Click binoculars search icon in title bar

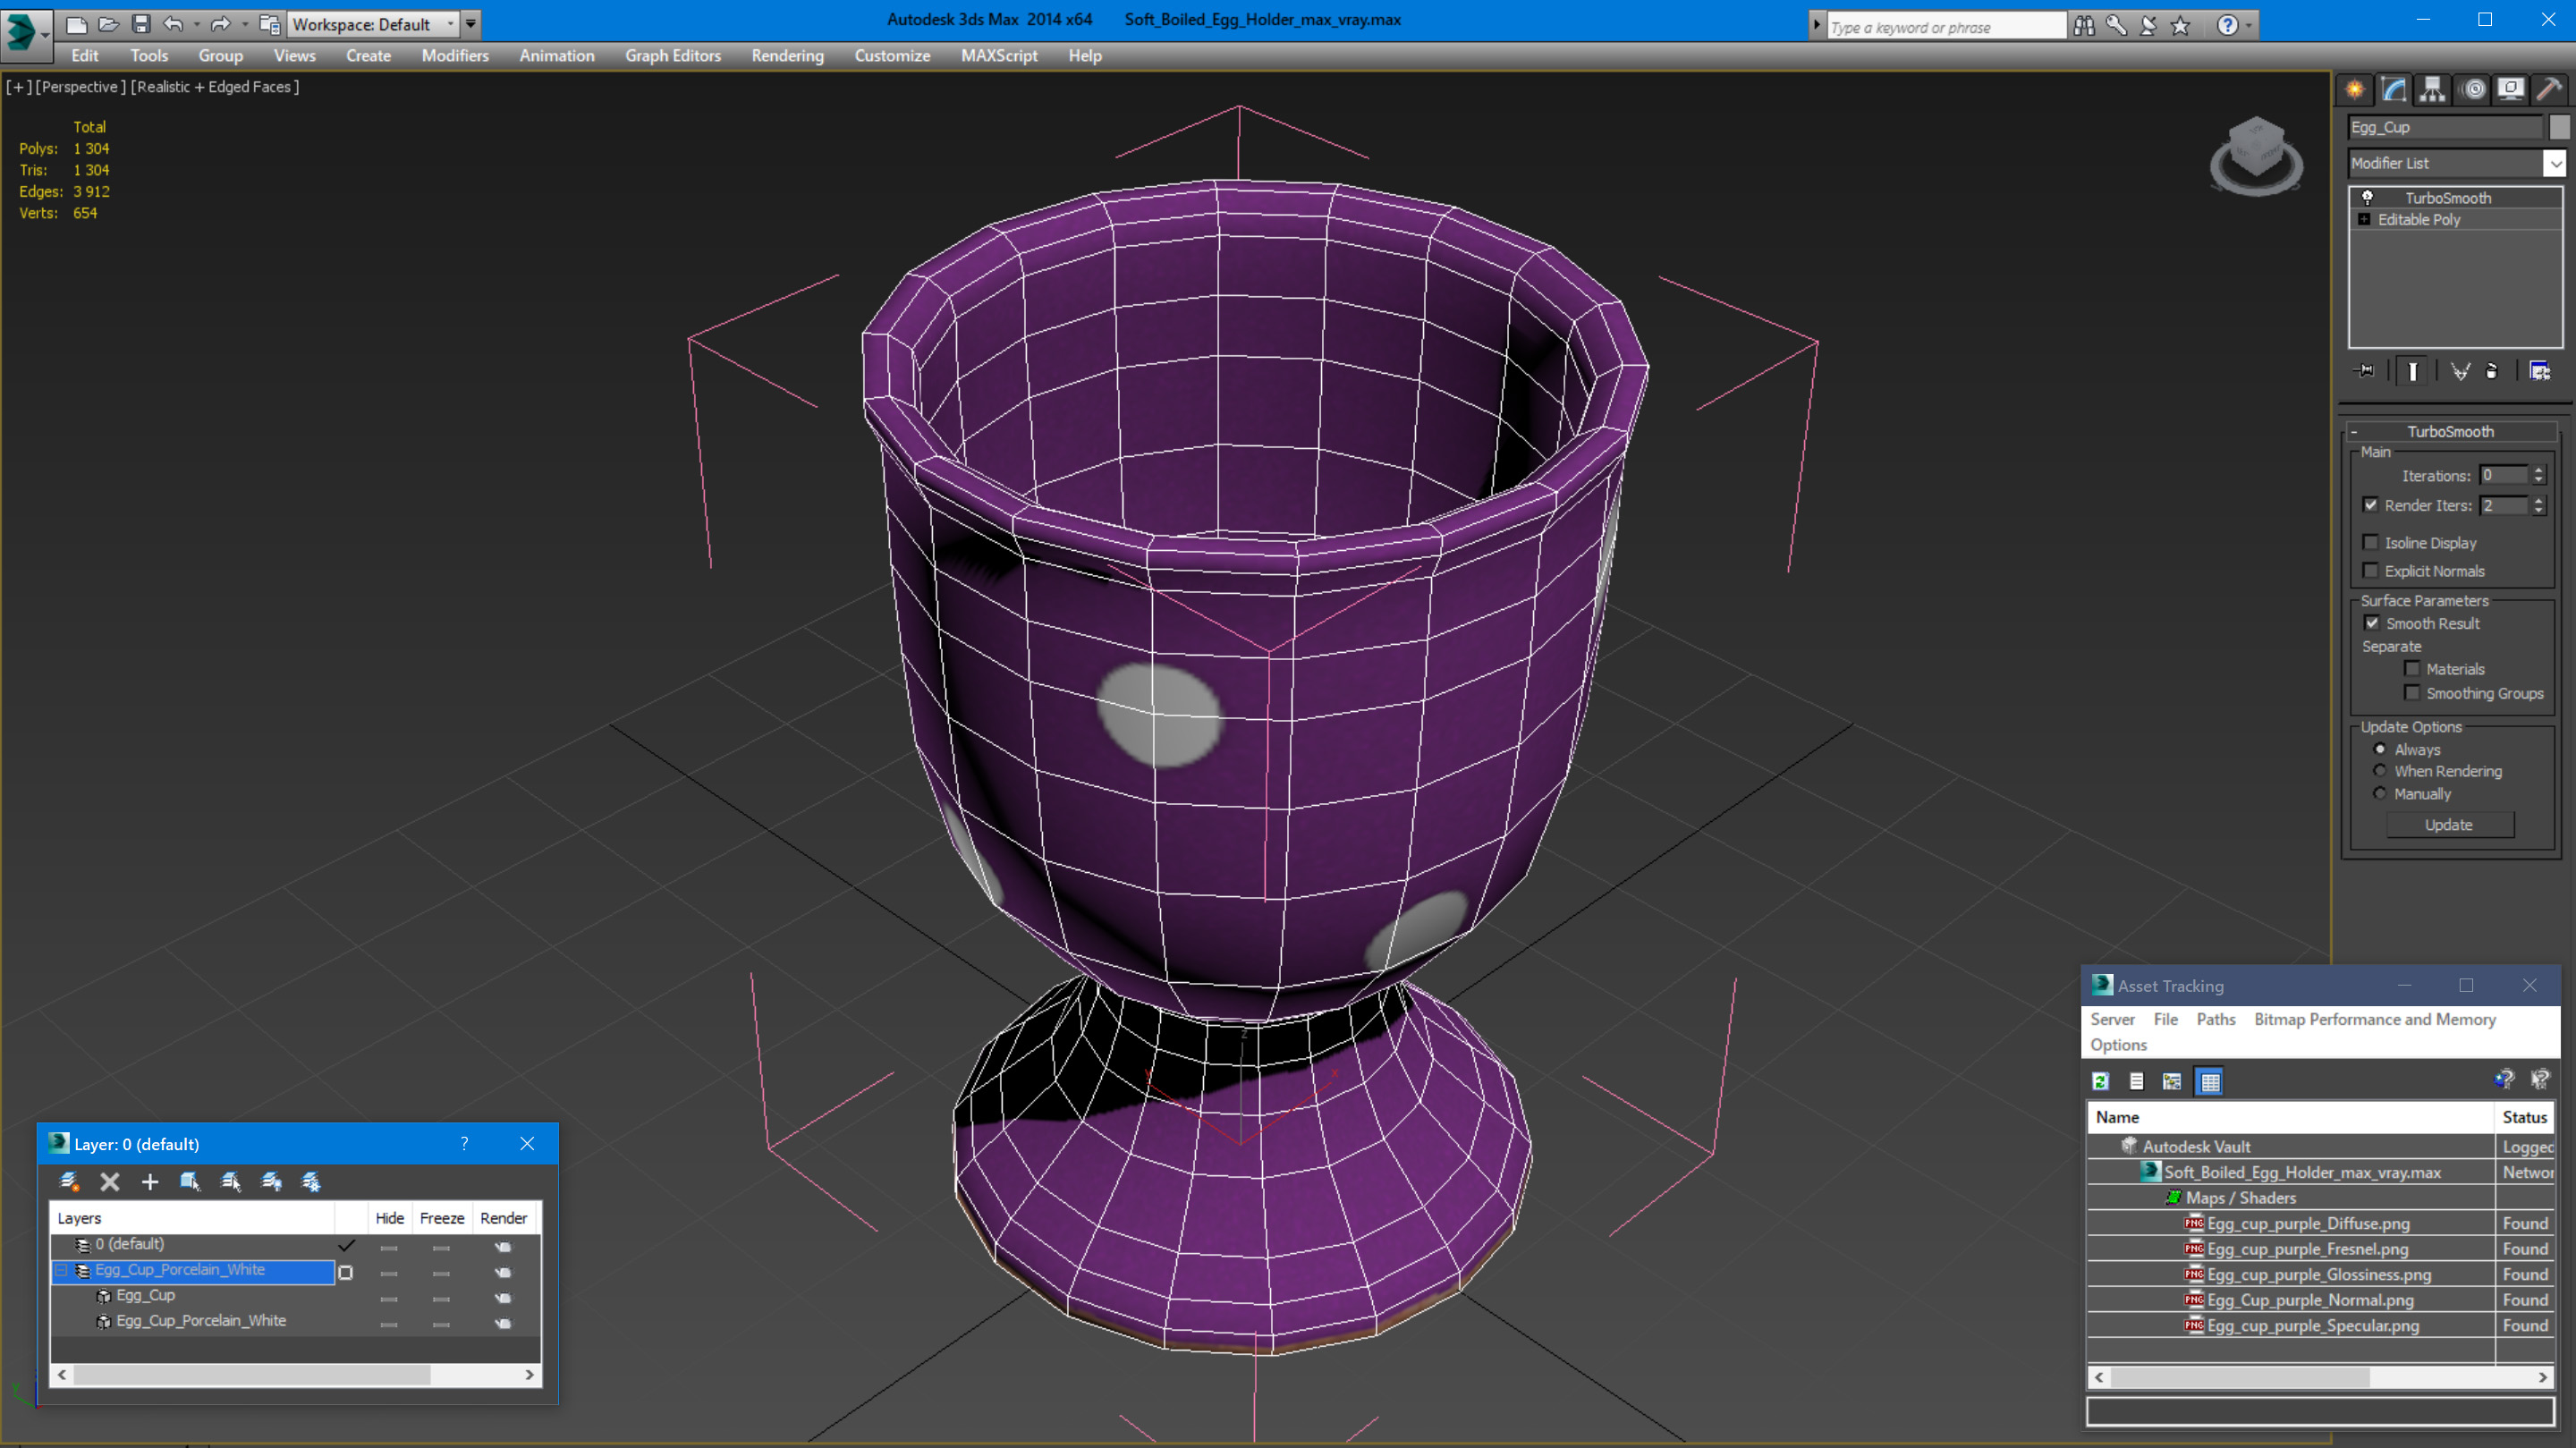[2084, 26]
